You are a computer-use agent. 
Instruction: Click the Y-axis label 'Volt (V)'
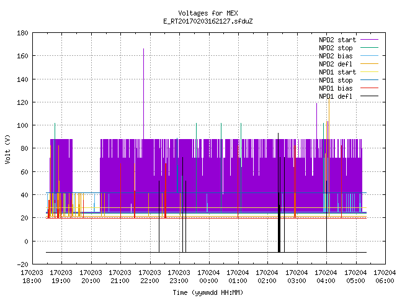(7, 149)
